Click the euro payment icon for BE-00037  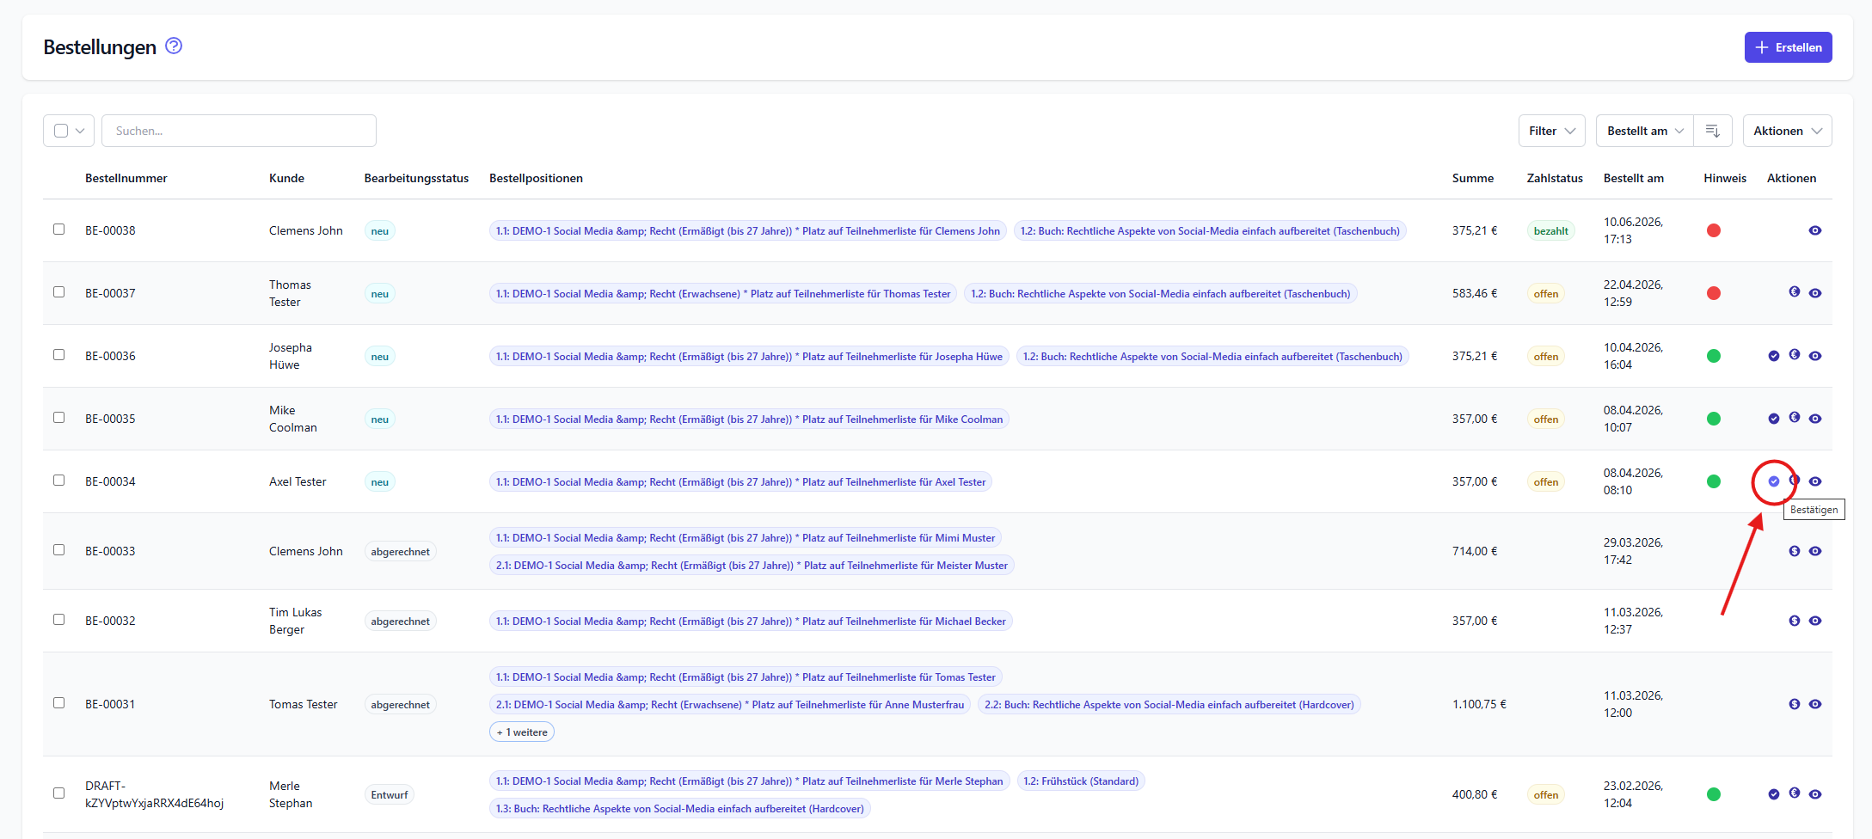pos(1795,292)
